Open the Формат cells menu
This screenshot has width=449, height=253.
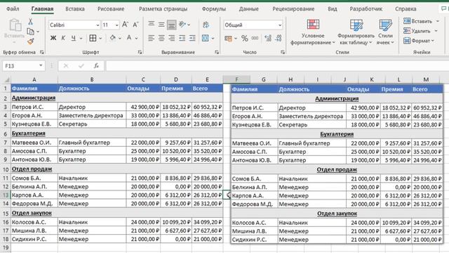pos(419,41)
